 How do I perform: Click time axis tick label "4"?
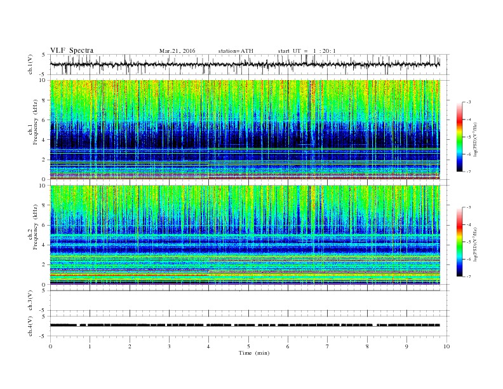209,346
